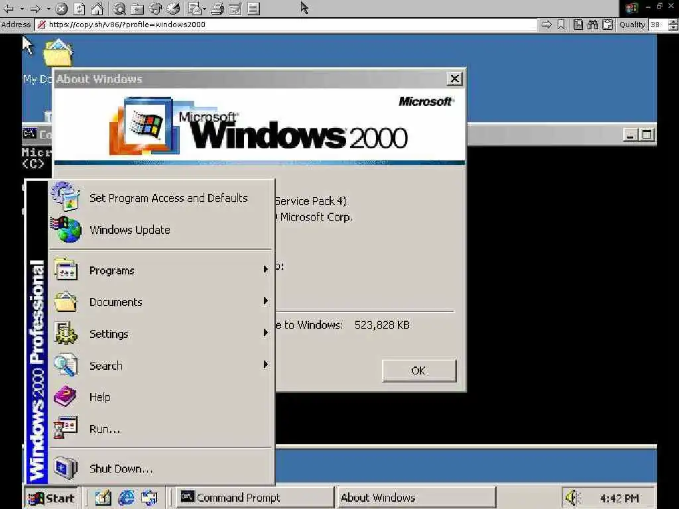This screenshot has width=679, height=509.
Task: Click into the Address URL field
Action: click(x=286, y=25)
